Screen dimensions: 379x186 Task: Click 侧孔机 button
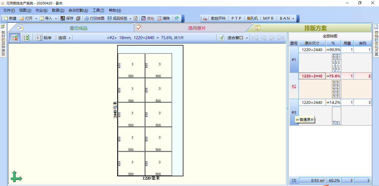pyautogui.click(x=252, y=18)
